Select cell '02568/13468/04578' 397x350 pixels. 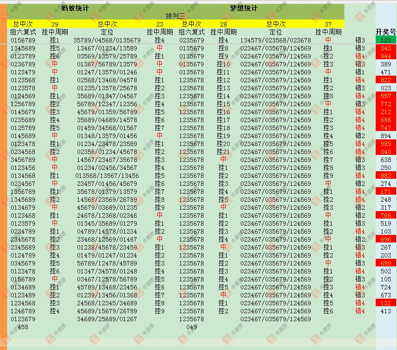click(107, 80)
